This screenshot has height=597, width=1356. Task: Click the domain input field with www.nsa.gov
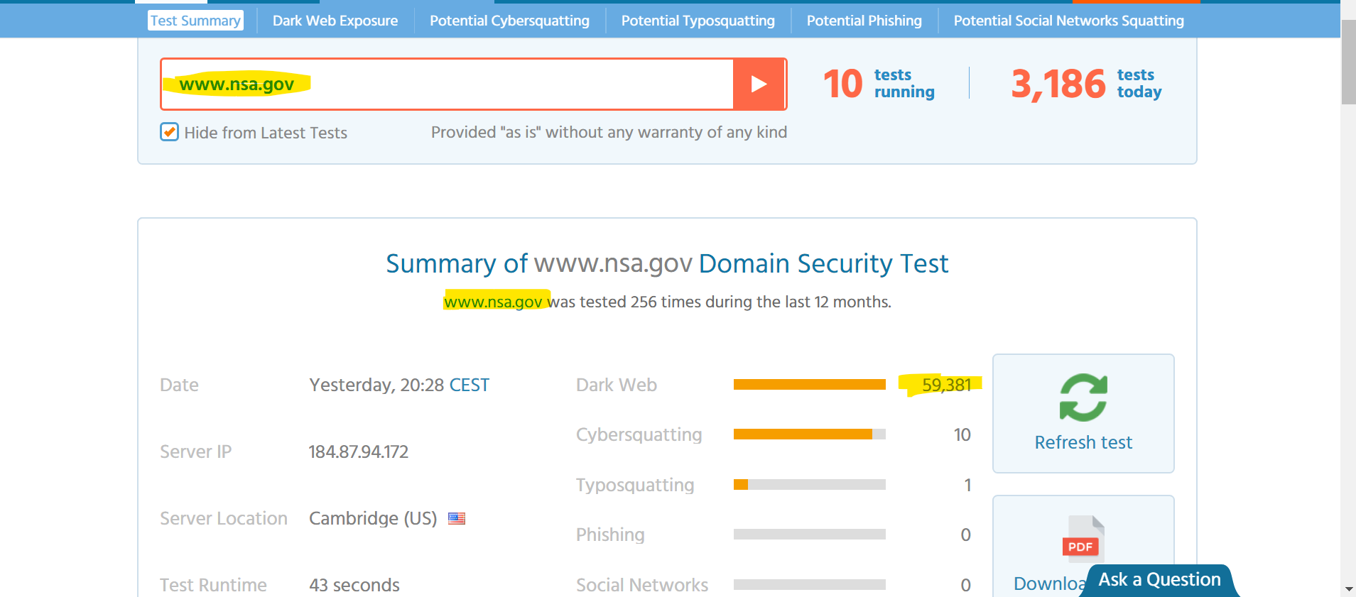(x=448, y=84)
